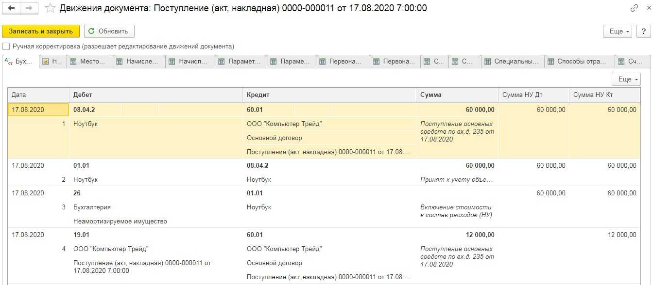
Task: Click the forward navigation arrow
Action: point(30,8)
